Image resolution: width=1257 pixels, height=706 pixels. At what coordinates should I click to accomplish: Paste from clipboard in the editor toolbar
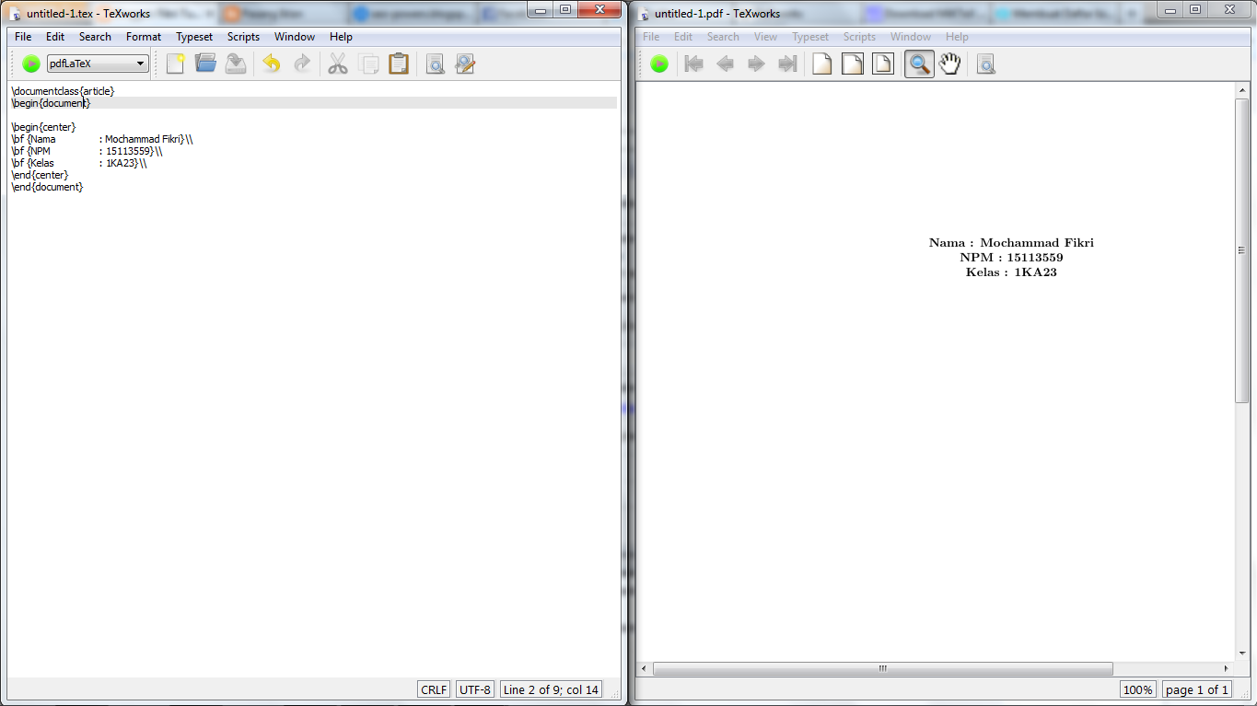coord(398,63)
